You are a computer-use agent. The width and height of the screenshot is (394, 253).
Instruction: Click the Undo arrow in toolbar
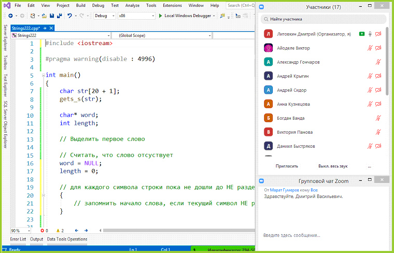[x=70, y=16]
